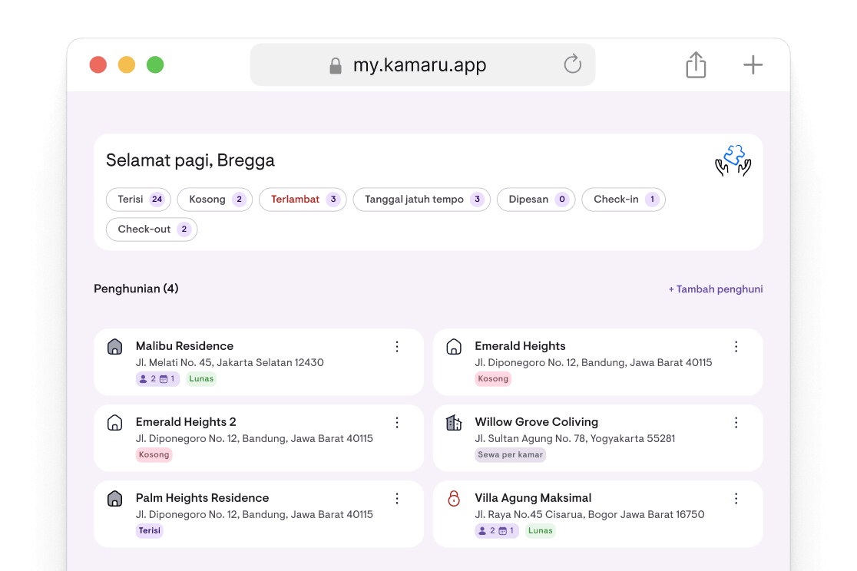Click Kosong badge on Emerald Heights
The width and height of the screenshot is (857, 571).
[493, 378]
